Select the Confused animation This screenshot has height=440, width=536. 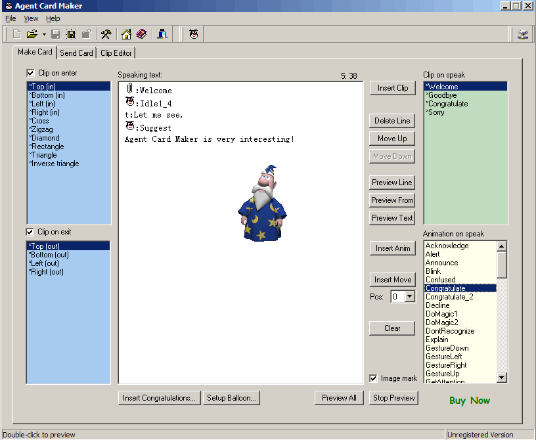pyautogui.click(x=460, y=280)
